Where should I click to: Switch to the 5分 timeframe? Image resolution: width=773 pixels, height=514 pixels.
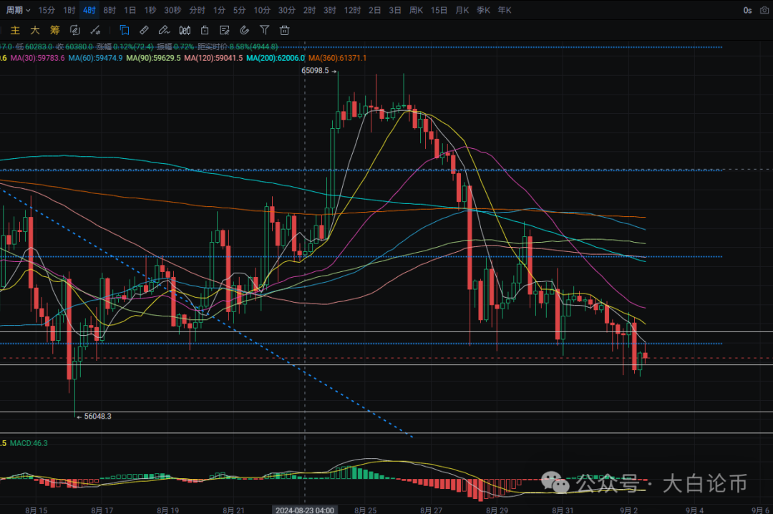pos(240,10)
